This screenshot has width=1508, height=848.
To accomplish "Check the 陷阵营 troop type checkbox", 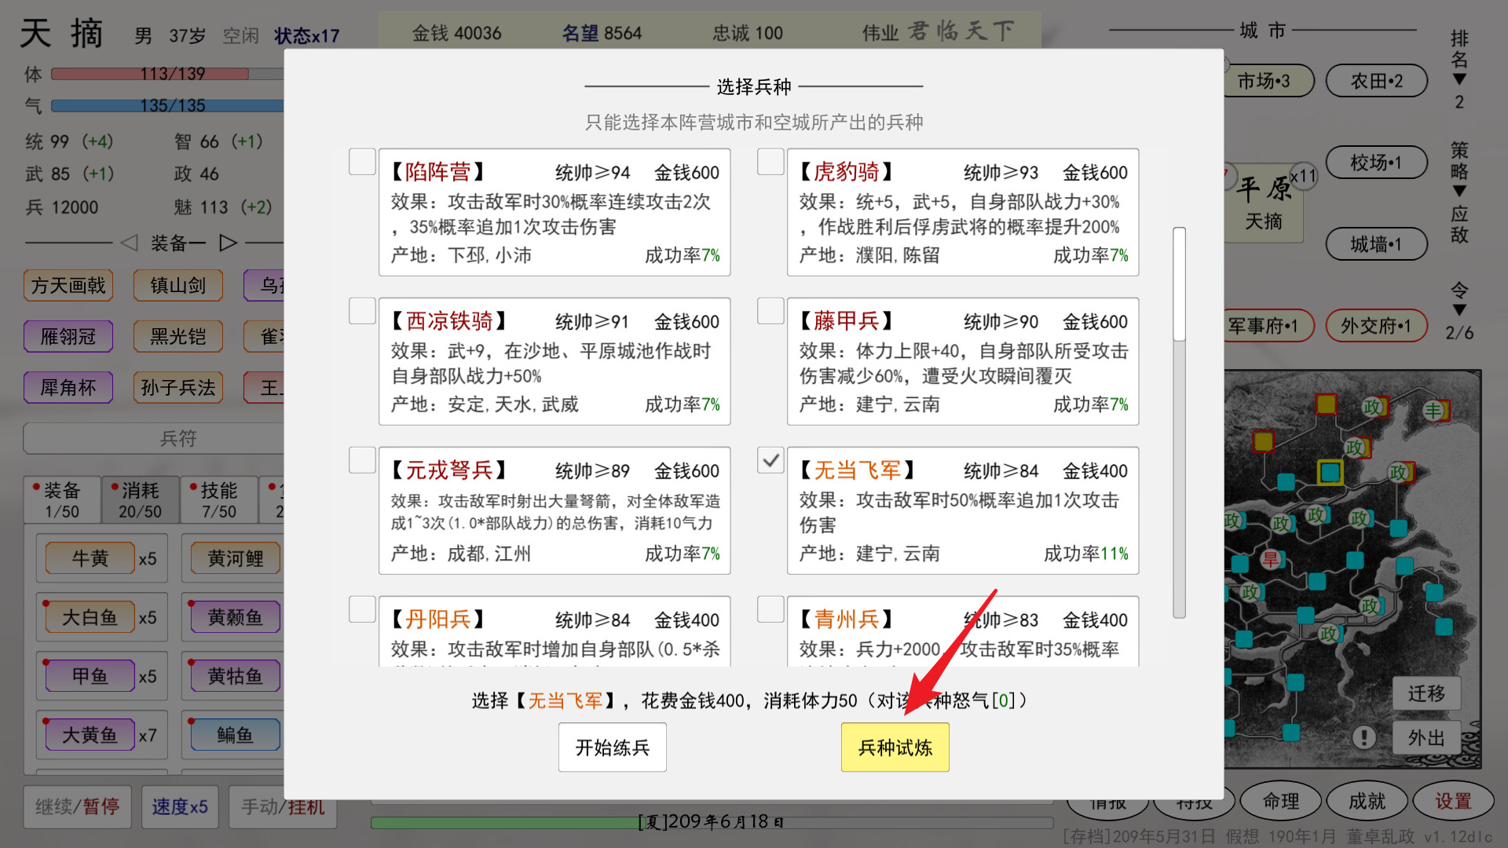I will point(362,163).
